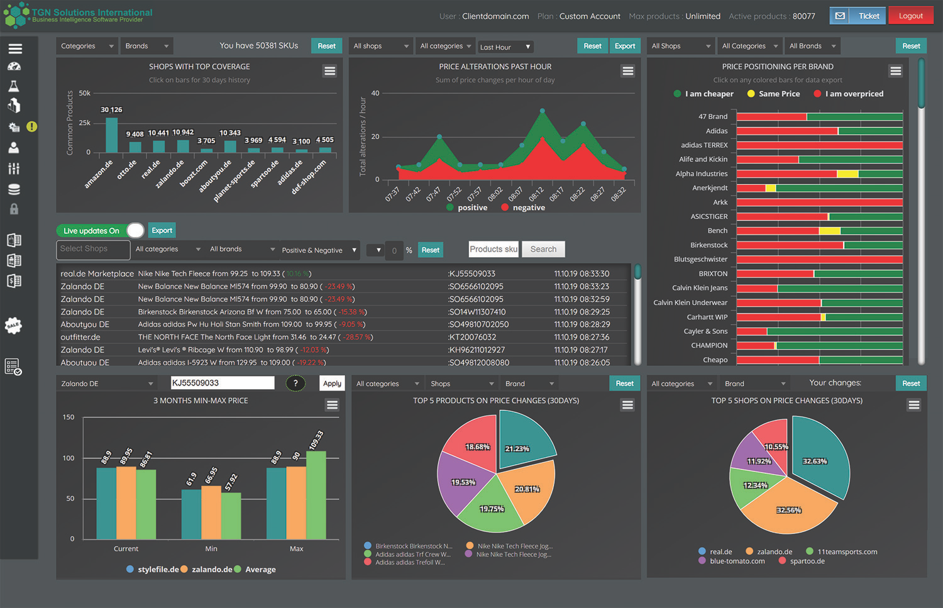Click Export next to Live updates
Screen dimensions: 943x608
coord(162,230)
